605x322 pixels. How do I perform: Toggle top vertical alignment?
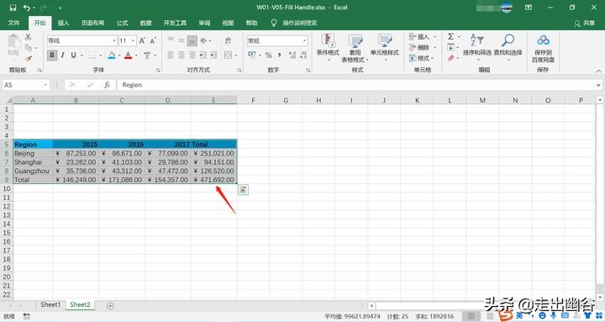pyautogui.click(x=171, y=40)
